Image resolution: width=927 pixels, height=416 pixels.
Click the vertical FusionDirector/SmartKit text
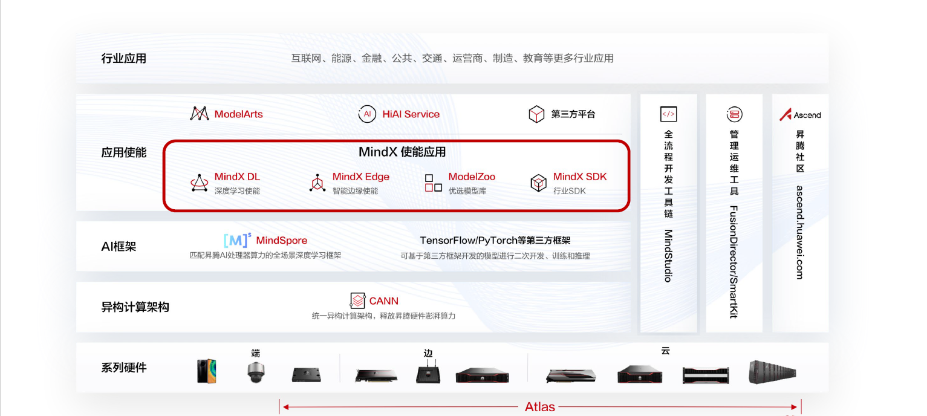pyautogui.click(x=734, y=262)
